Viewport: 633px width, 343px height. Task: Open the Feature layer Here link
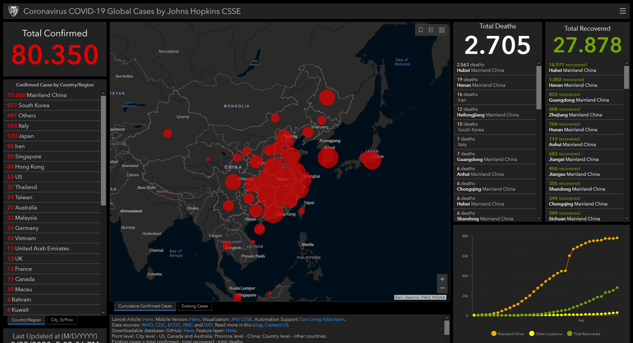231,330
